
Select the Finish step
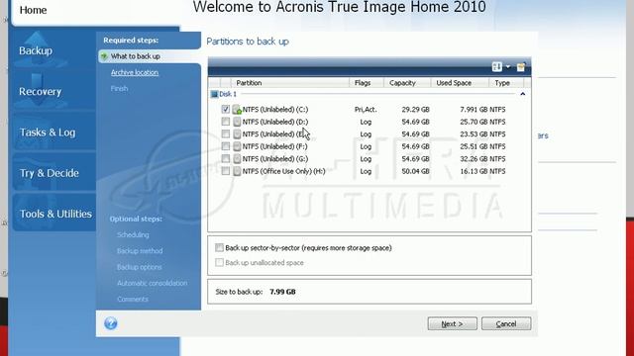coord(119,88)
